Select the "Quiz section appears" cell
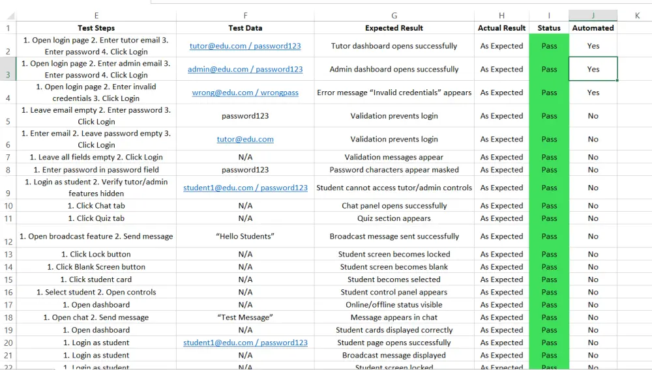 (394, 218)
